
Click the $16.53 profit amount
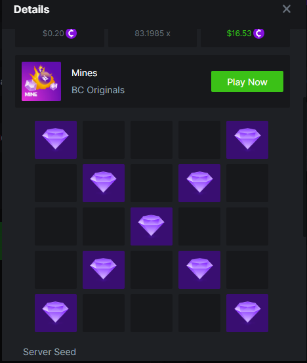click(x=239, y=33)
